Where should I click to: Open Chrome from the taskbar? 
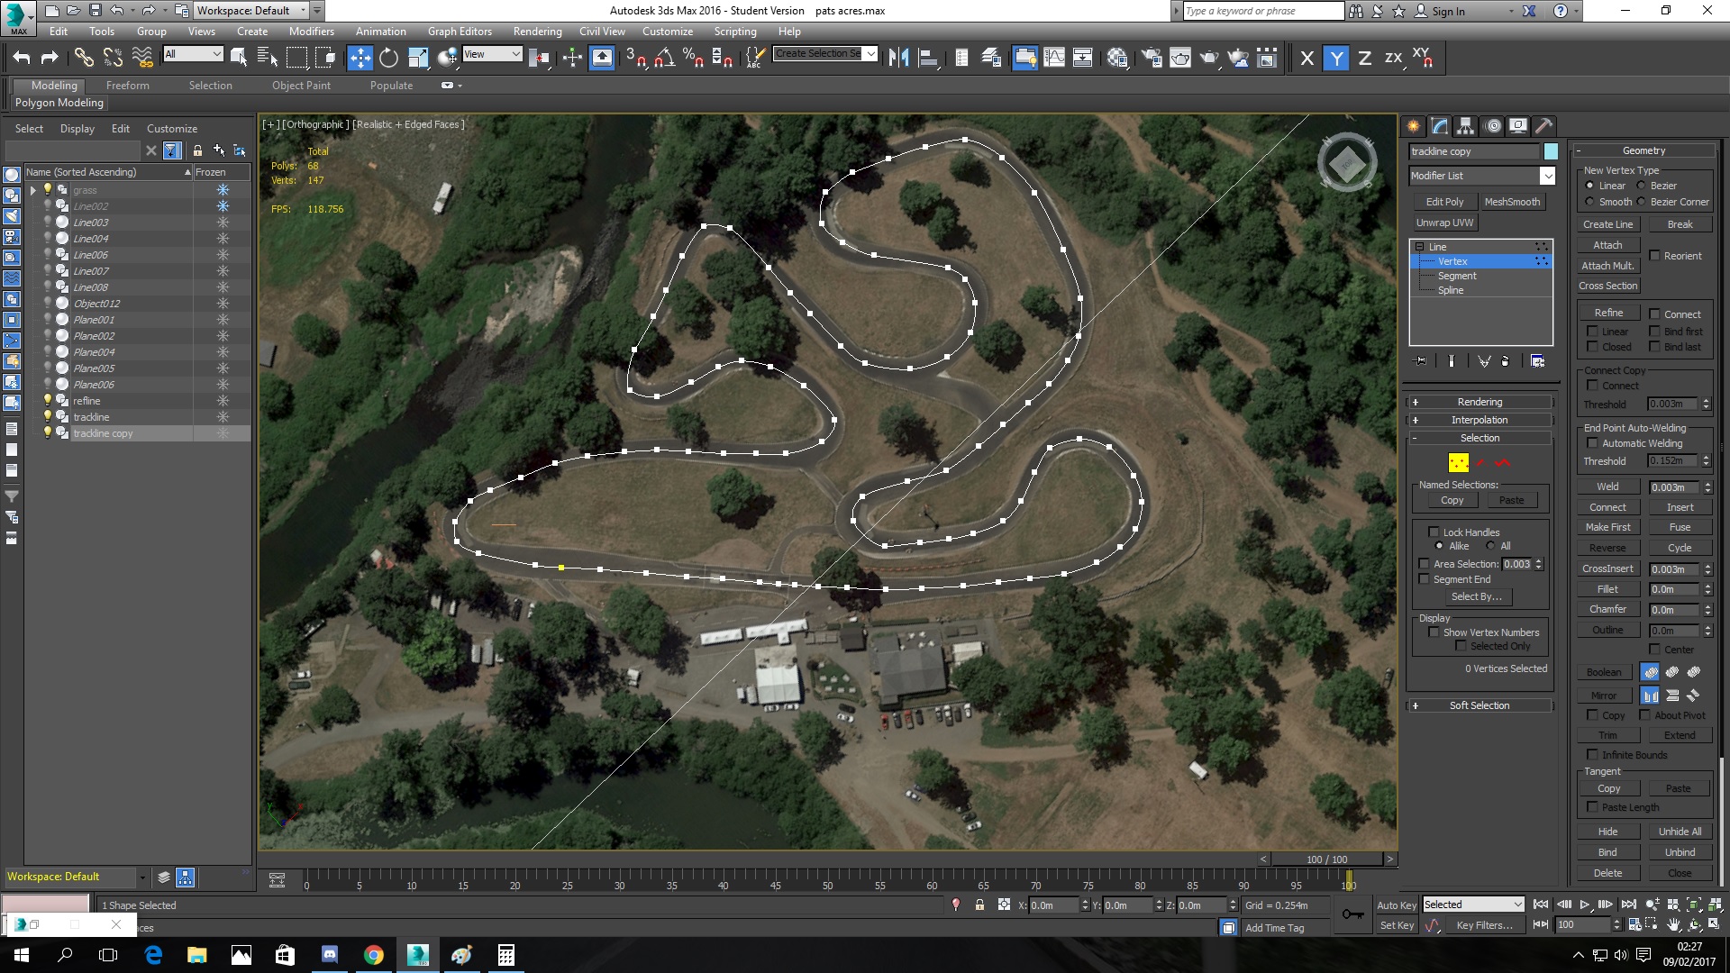pyautogui.click(x=373, y=955)
